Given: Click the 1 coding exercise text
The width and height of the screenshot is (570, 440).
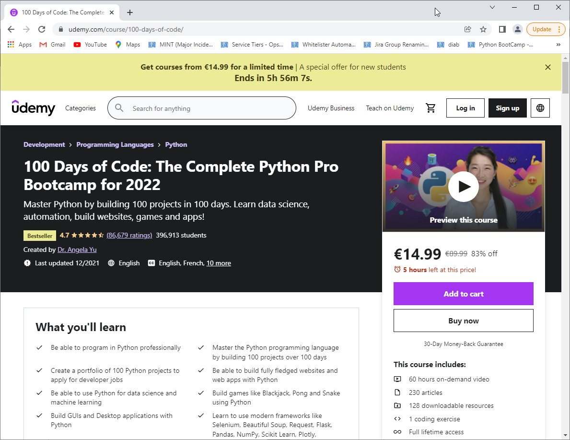Looking at the screenshot, I should [x=434, y=419].
